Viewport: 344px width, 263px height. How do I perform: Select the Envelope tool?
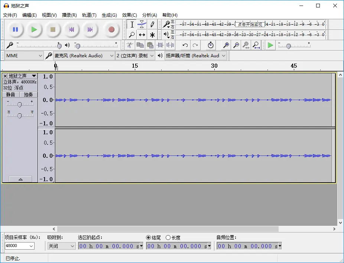tap(142, 25)
